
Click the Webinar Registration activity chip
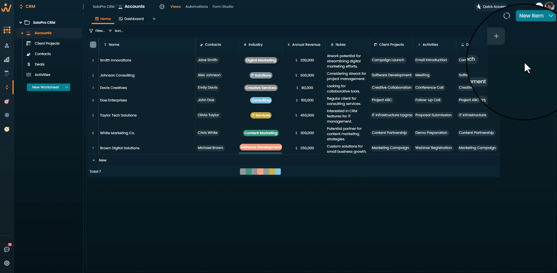point(433,148)
